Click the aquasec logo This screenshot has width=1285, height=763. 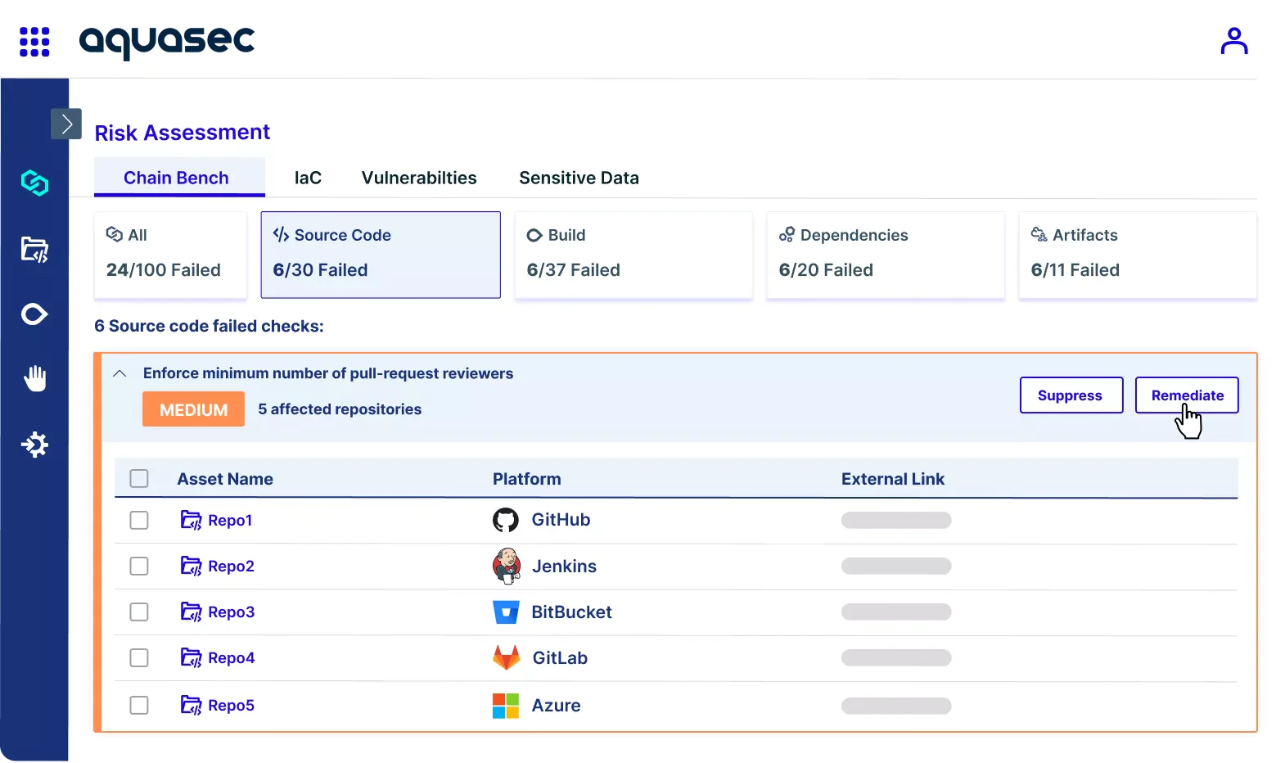[x=167, y=41]
